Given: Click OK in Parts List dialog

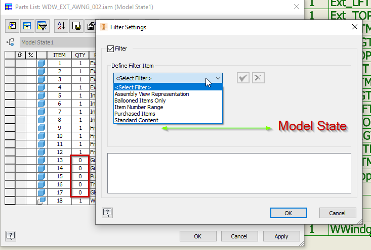Looking at the screenshot, I should (x=198, y=236).
